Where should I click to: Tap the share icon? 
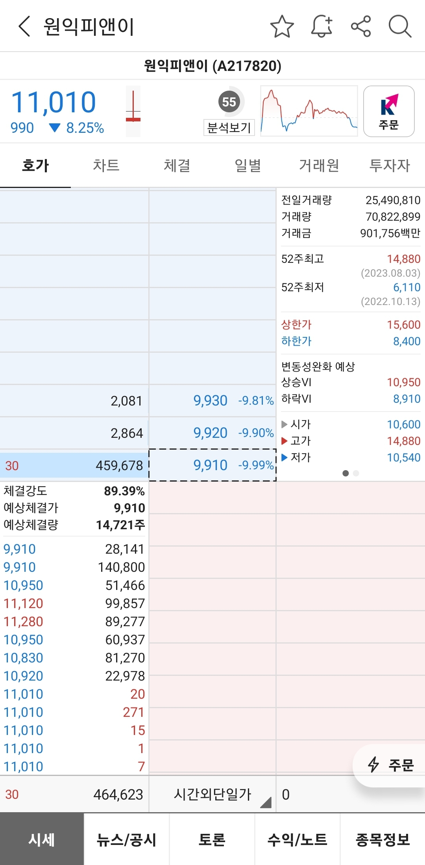tap(361, 26)
